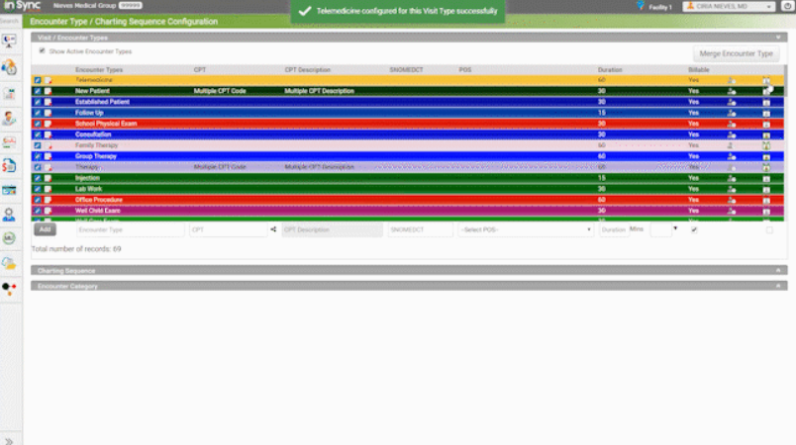Click the CPT share icon beside CPT field
Image resolution: width=796 pixels, height=445 pixels.
[x=273, y=229]
